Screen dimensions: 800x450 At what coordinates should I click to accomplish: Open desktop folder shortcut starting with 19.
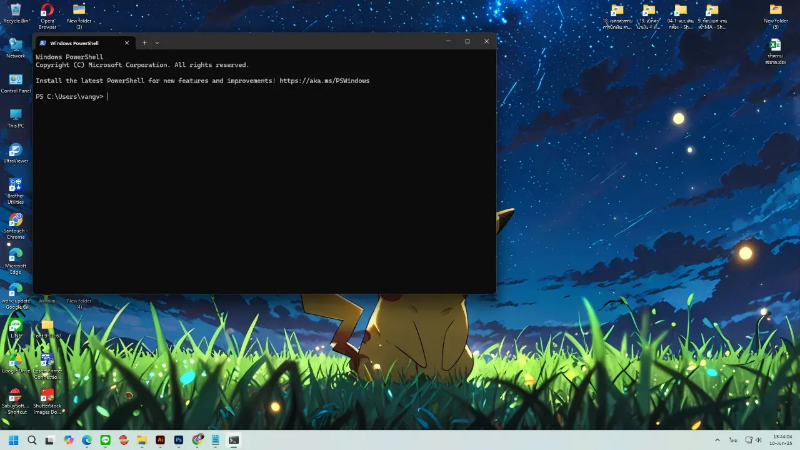tap(649, 16)
